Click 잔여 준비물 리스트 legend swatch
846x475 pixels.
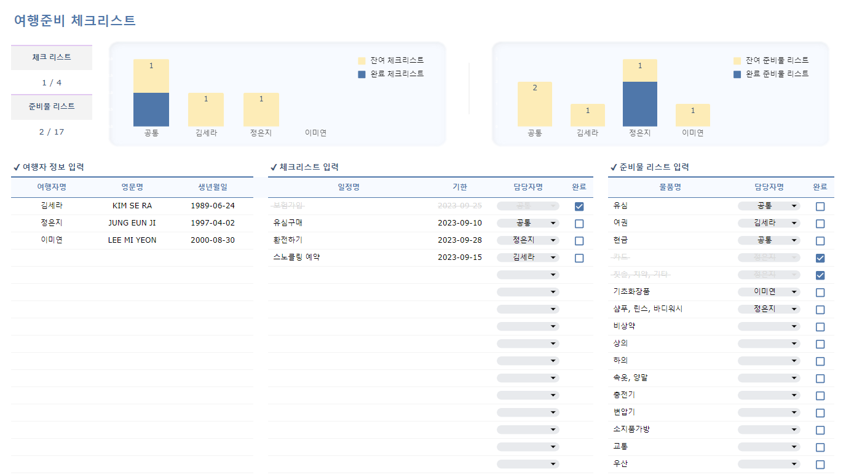pyautogui.click(x=737, y=61)
